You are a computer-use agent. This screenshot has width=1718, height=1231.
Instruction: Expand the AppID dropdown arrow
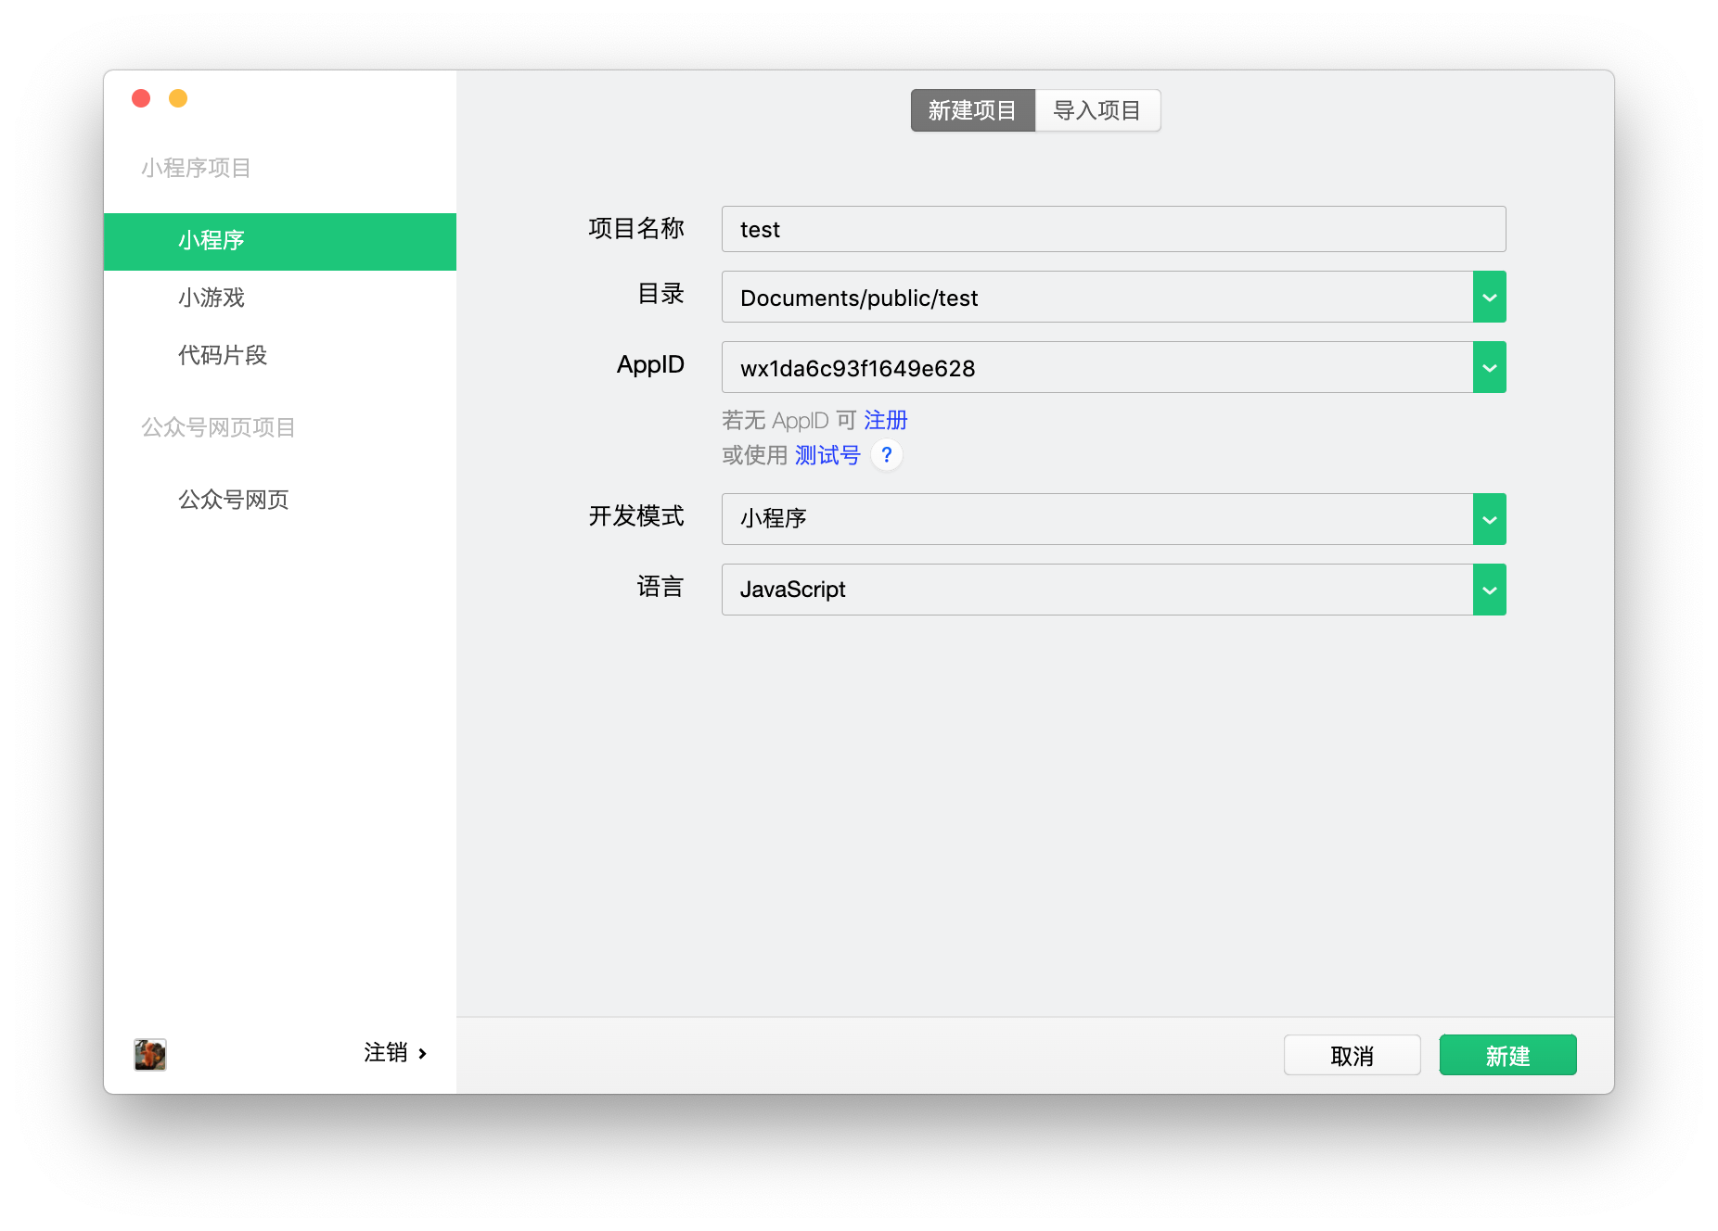1490,368
